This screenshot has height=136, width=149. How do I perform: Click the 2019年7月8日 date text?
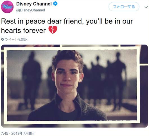tap(23, 133)
